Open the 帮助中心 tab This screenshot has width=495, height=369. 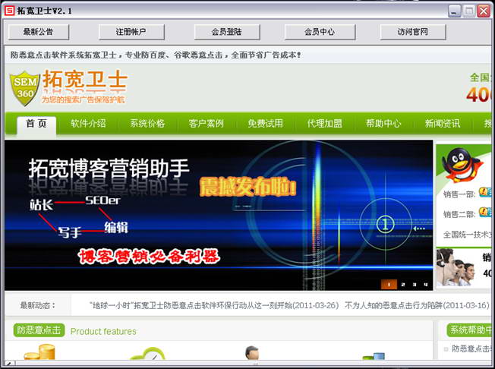point(383,124)
